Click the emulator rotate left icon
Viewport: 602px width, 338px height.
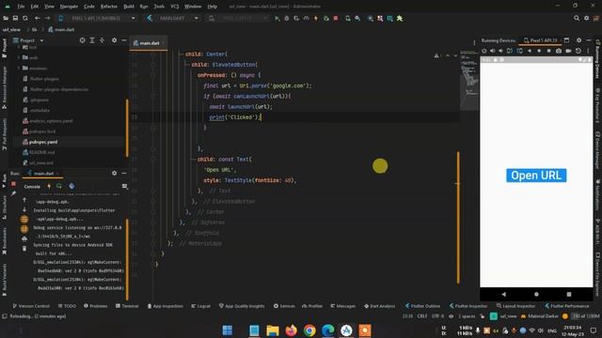click(x=510, y=51)
